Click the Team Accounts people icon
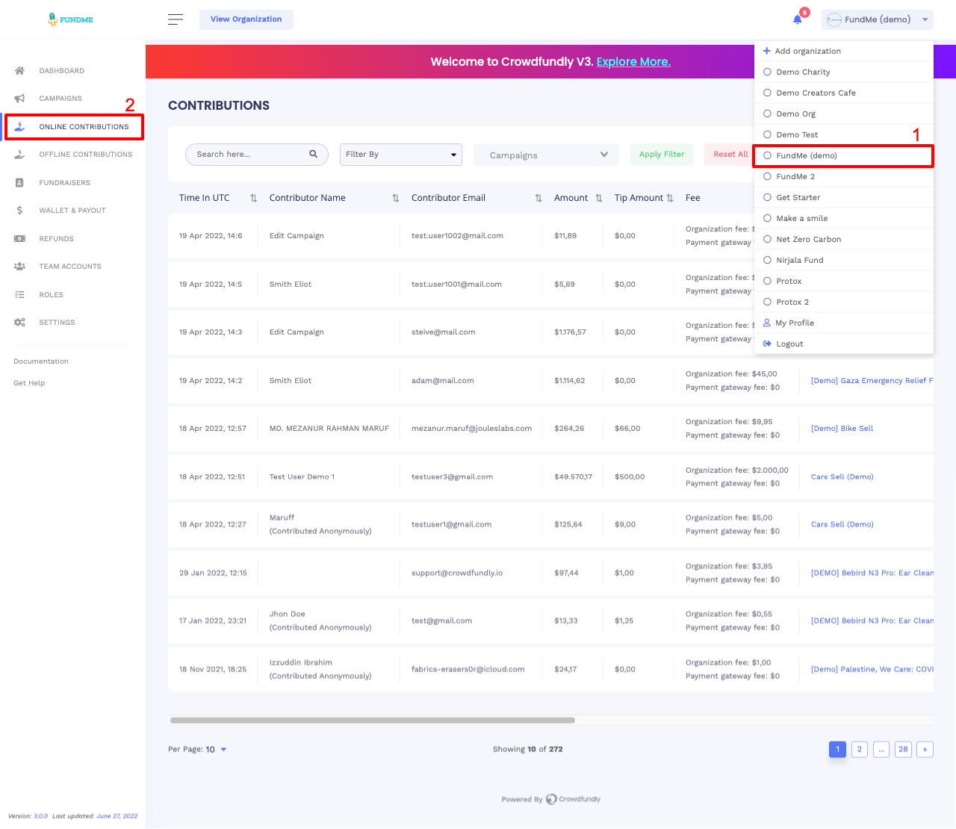The height and width of the screenshot is (829, 956). click(x=20, y=267)
